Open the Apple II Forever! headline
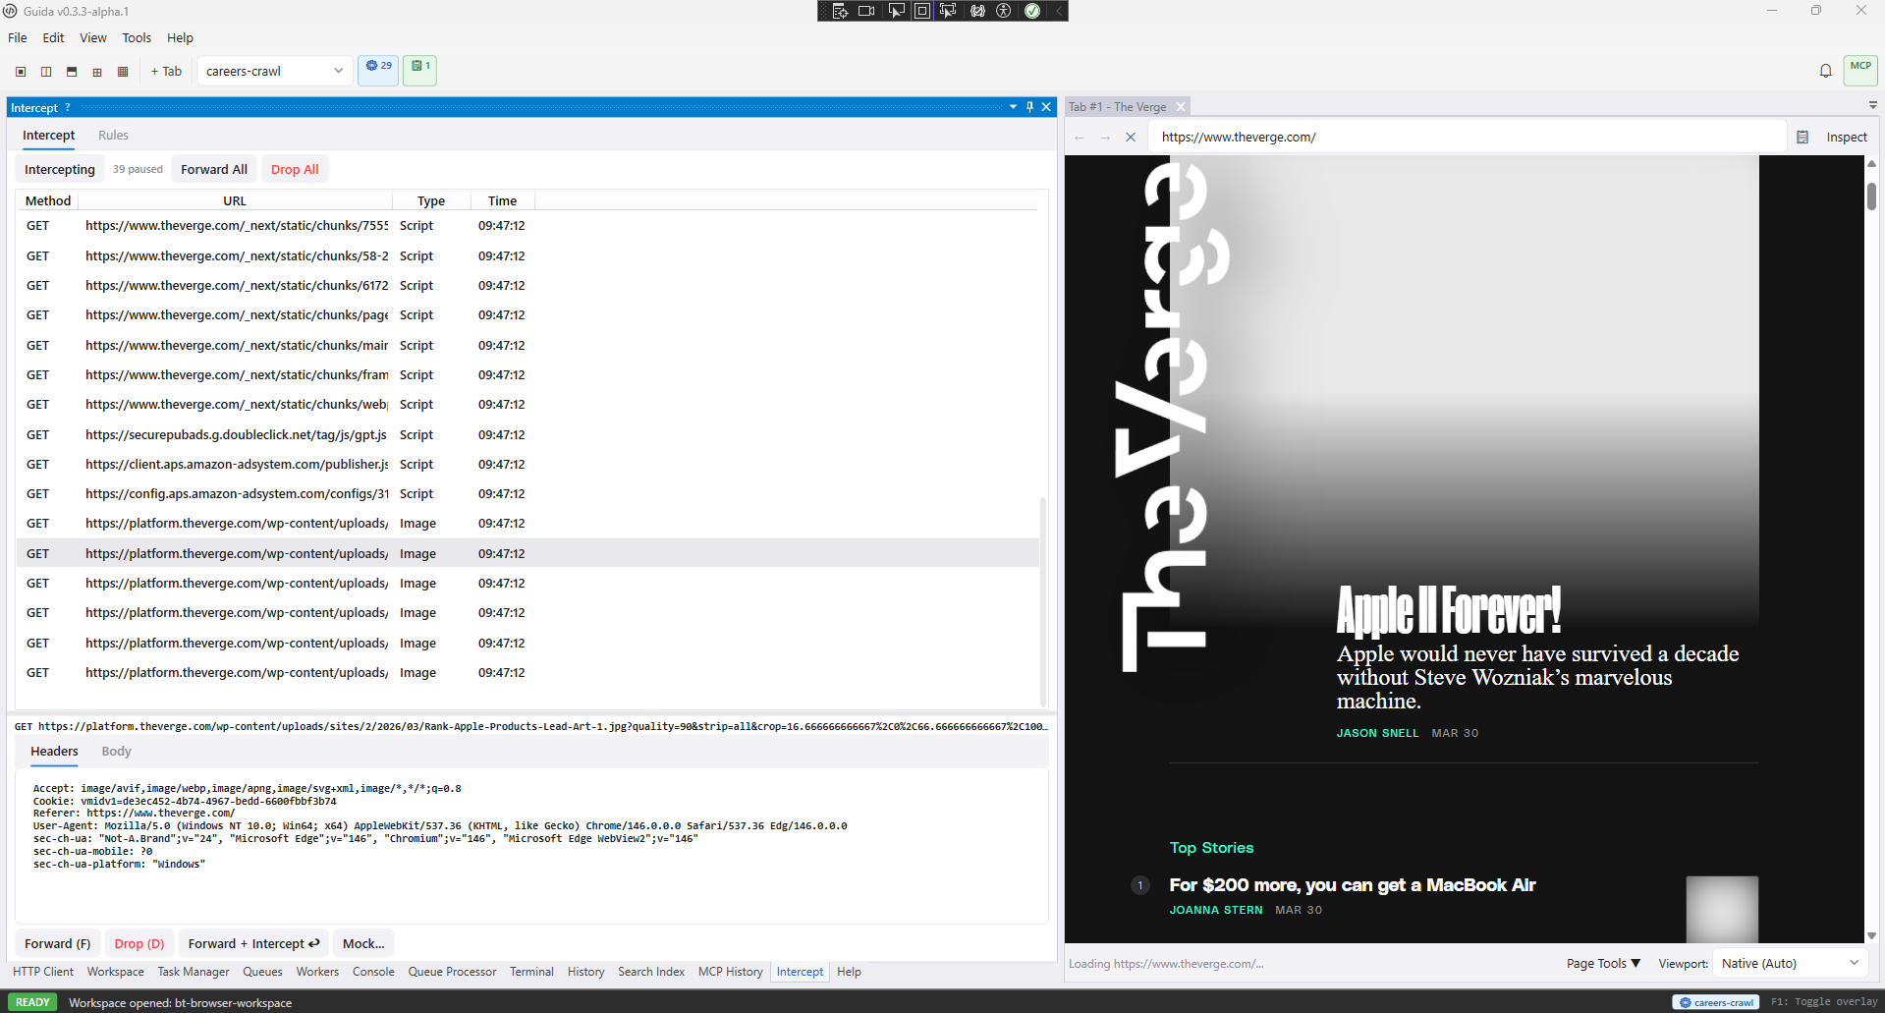The image size is (1885, 1013). [1449, 610]
